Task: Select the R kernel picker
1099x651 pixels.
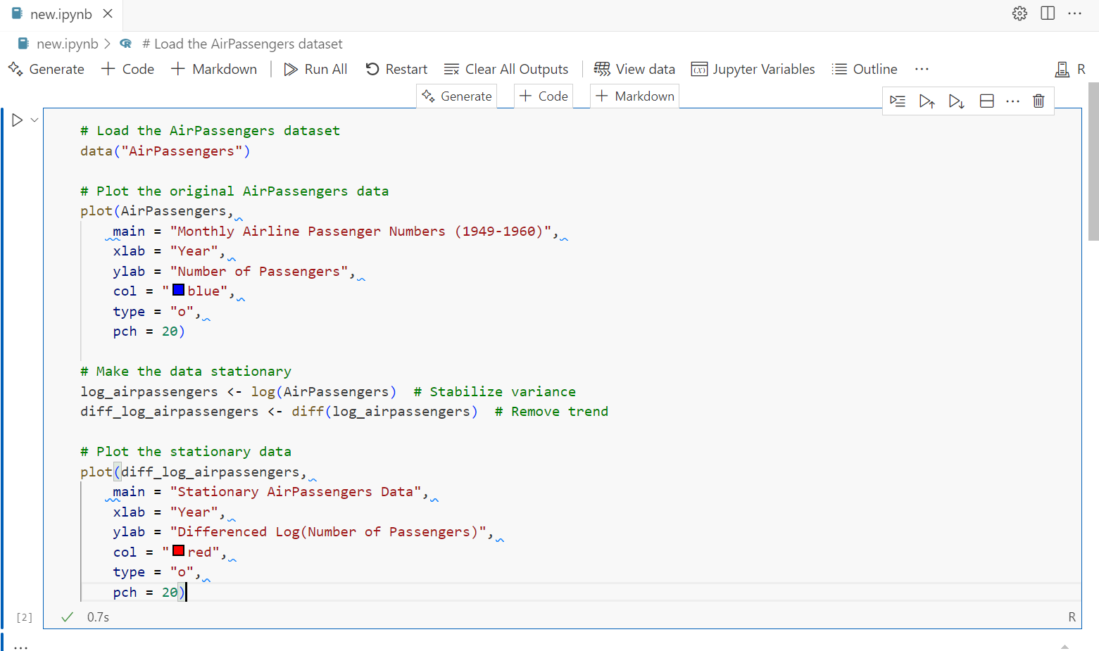Action: [x=1070, y=69]
